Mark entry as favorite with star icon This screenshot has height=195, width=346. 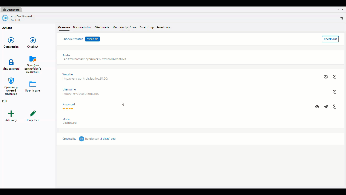click(x=342, y=18)
